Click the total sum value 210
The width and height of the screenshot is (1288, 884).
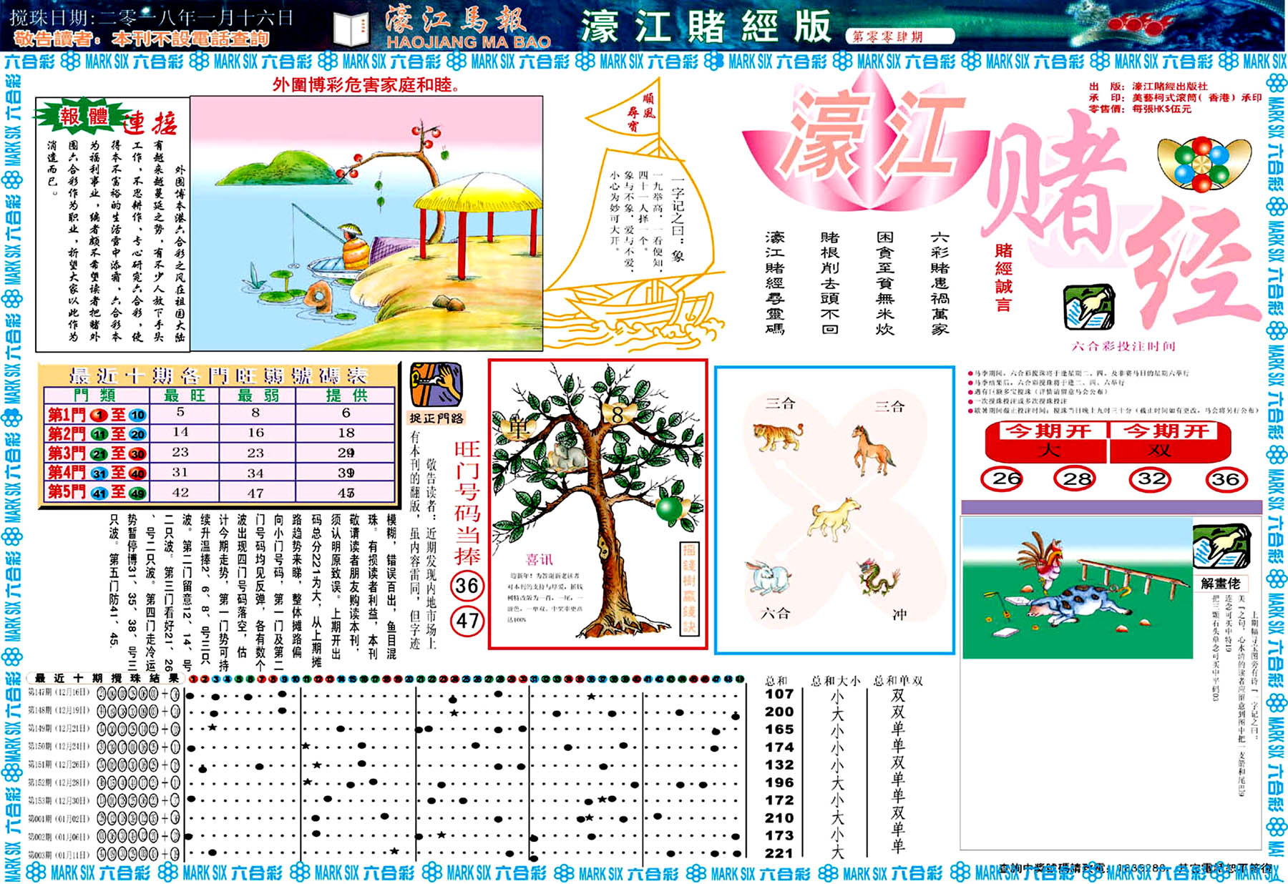pos(779,817)
